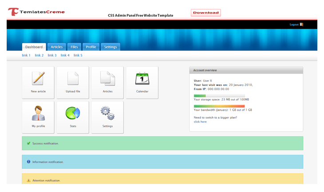Open submenu link 3
This screenshot has width=324, height=192.
pos(52,55)
